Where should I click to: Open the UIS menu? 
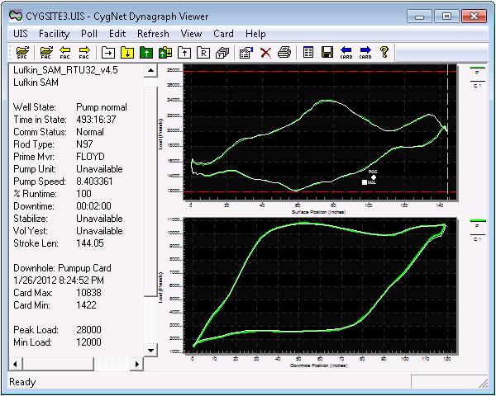21,34
